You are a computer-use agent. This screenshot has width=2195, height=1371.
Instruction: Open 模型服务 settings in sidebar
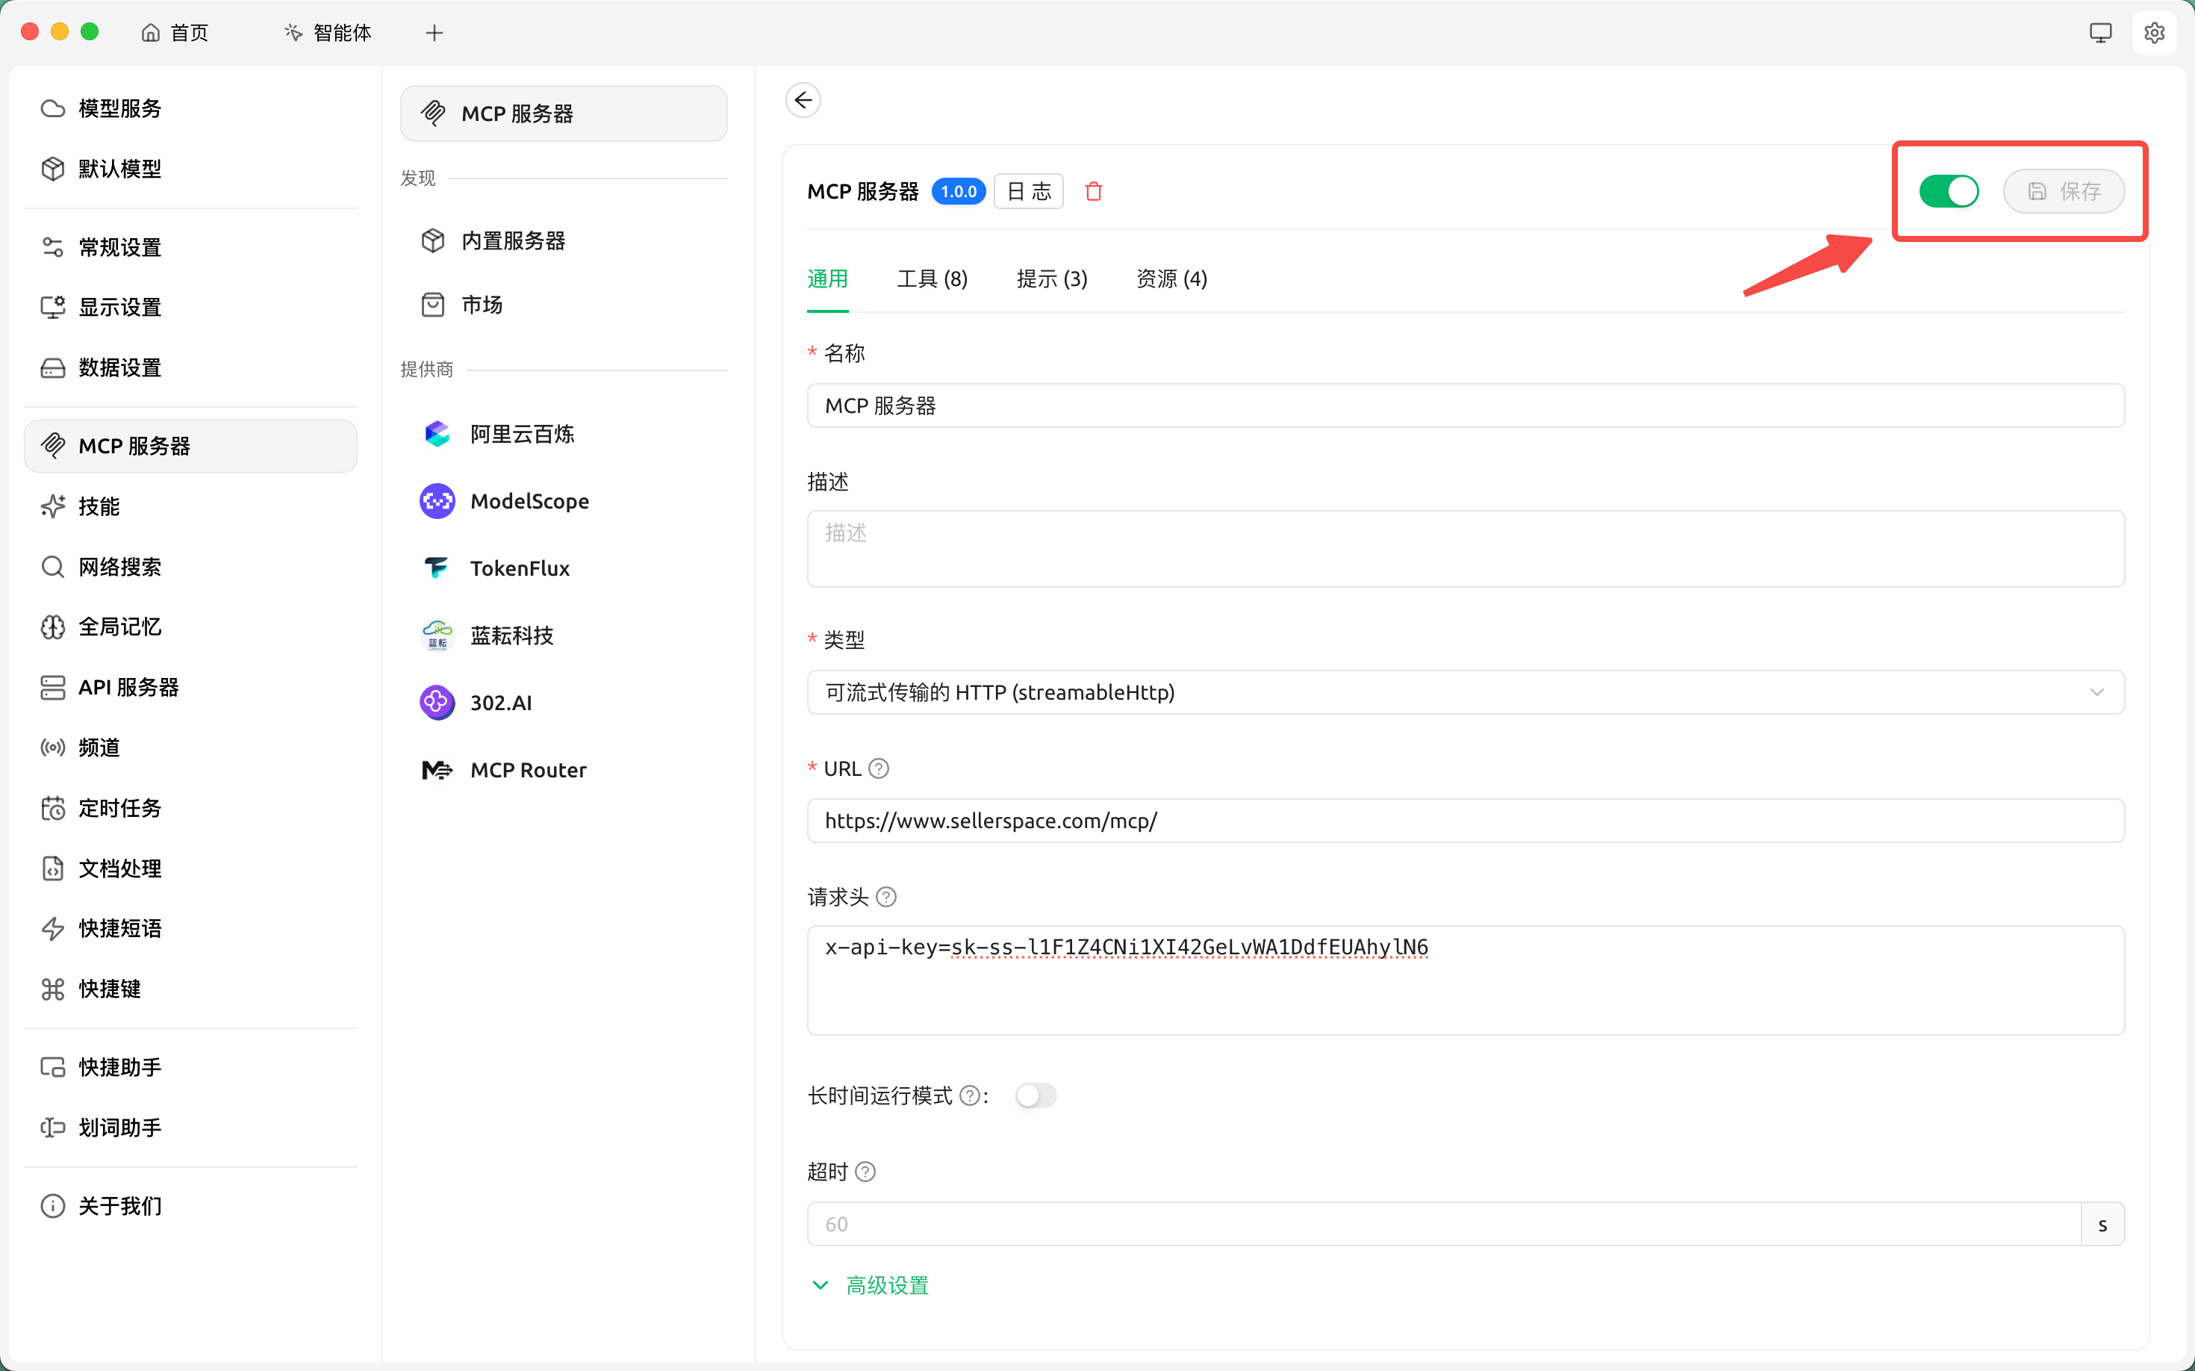coord(190,109)
